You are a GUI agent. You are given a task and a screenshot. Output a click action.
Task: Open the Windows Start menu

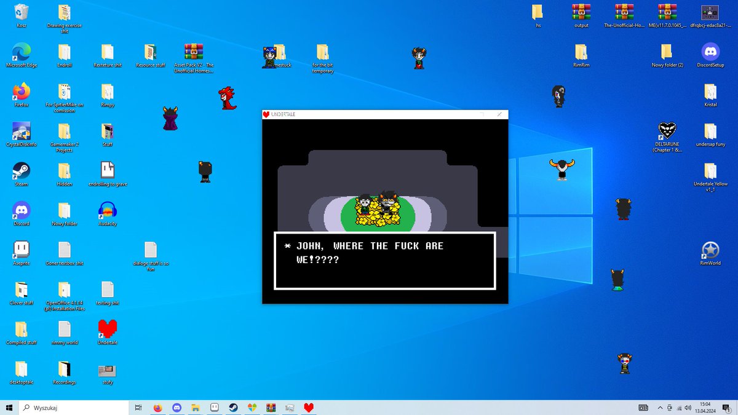coord(9,408)
